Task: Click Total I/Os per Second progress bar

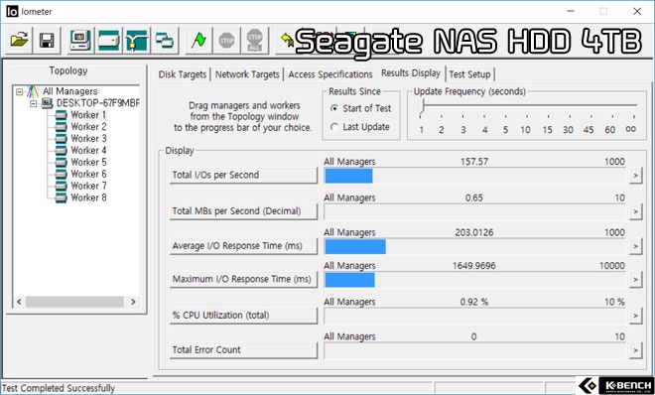Action: (475, 176)
